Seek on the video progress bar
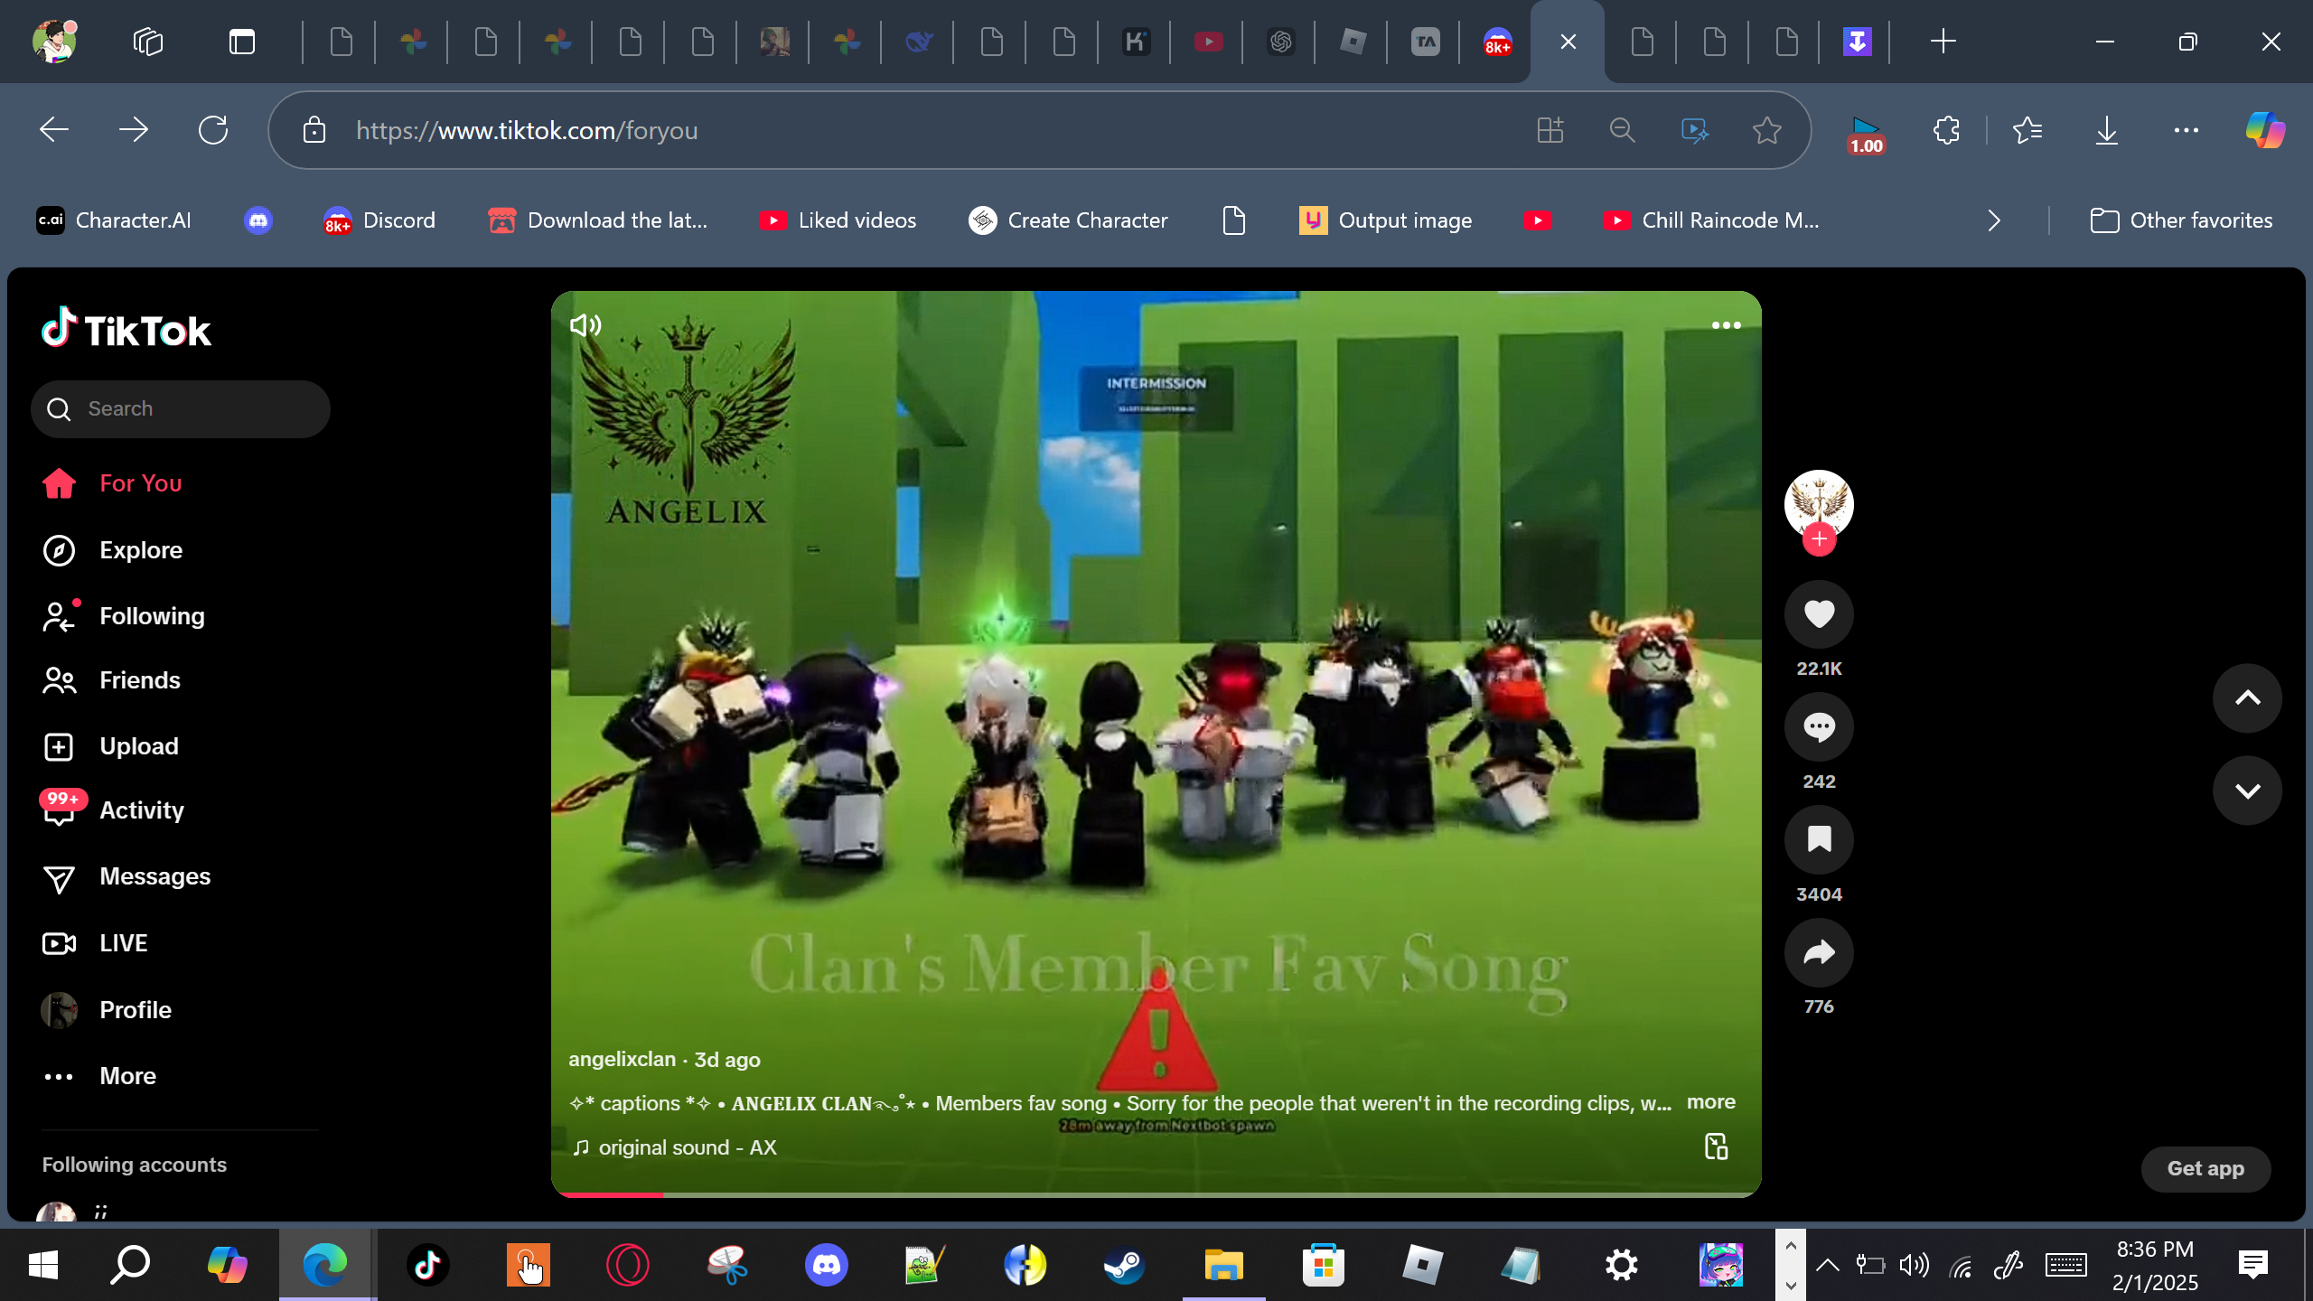 point(1156,1194)
